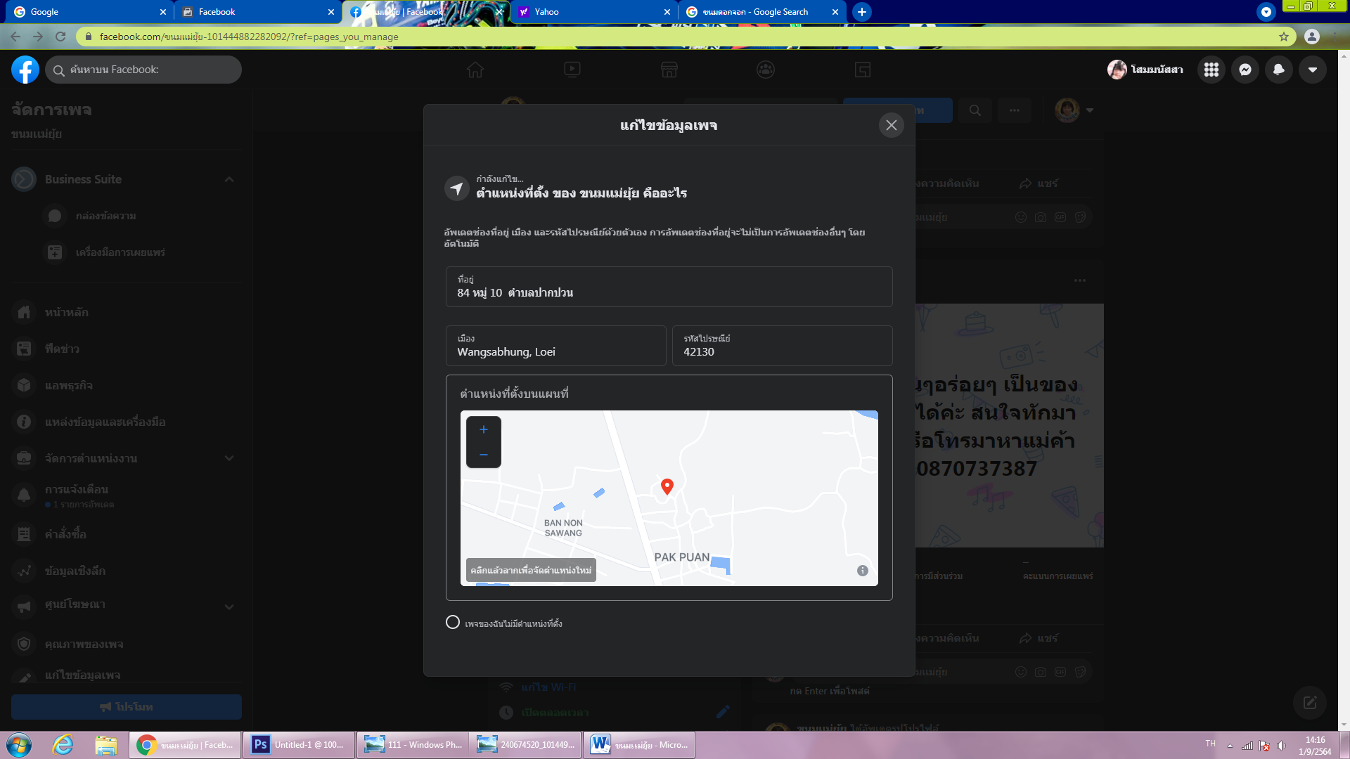Zoom out on the map

tap(484, 455)
